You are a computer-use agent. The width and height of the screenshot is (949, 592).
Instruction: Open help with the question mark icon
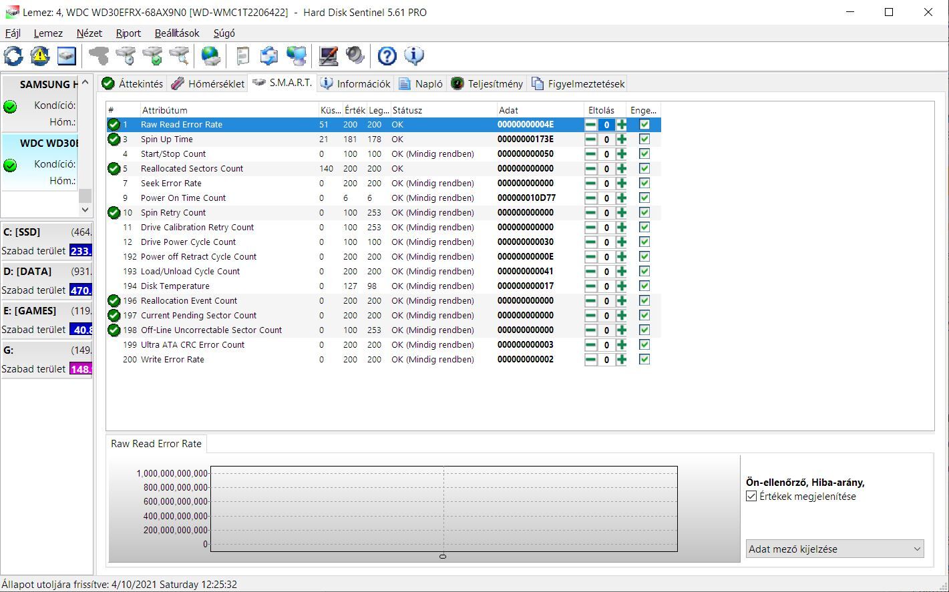387,55
